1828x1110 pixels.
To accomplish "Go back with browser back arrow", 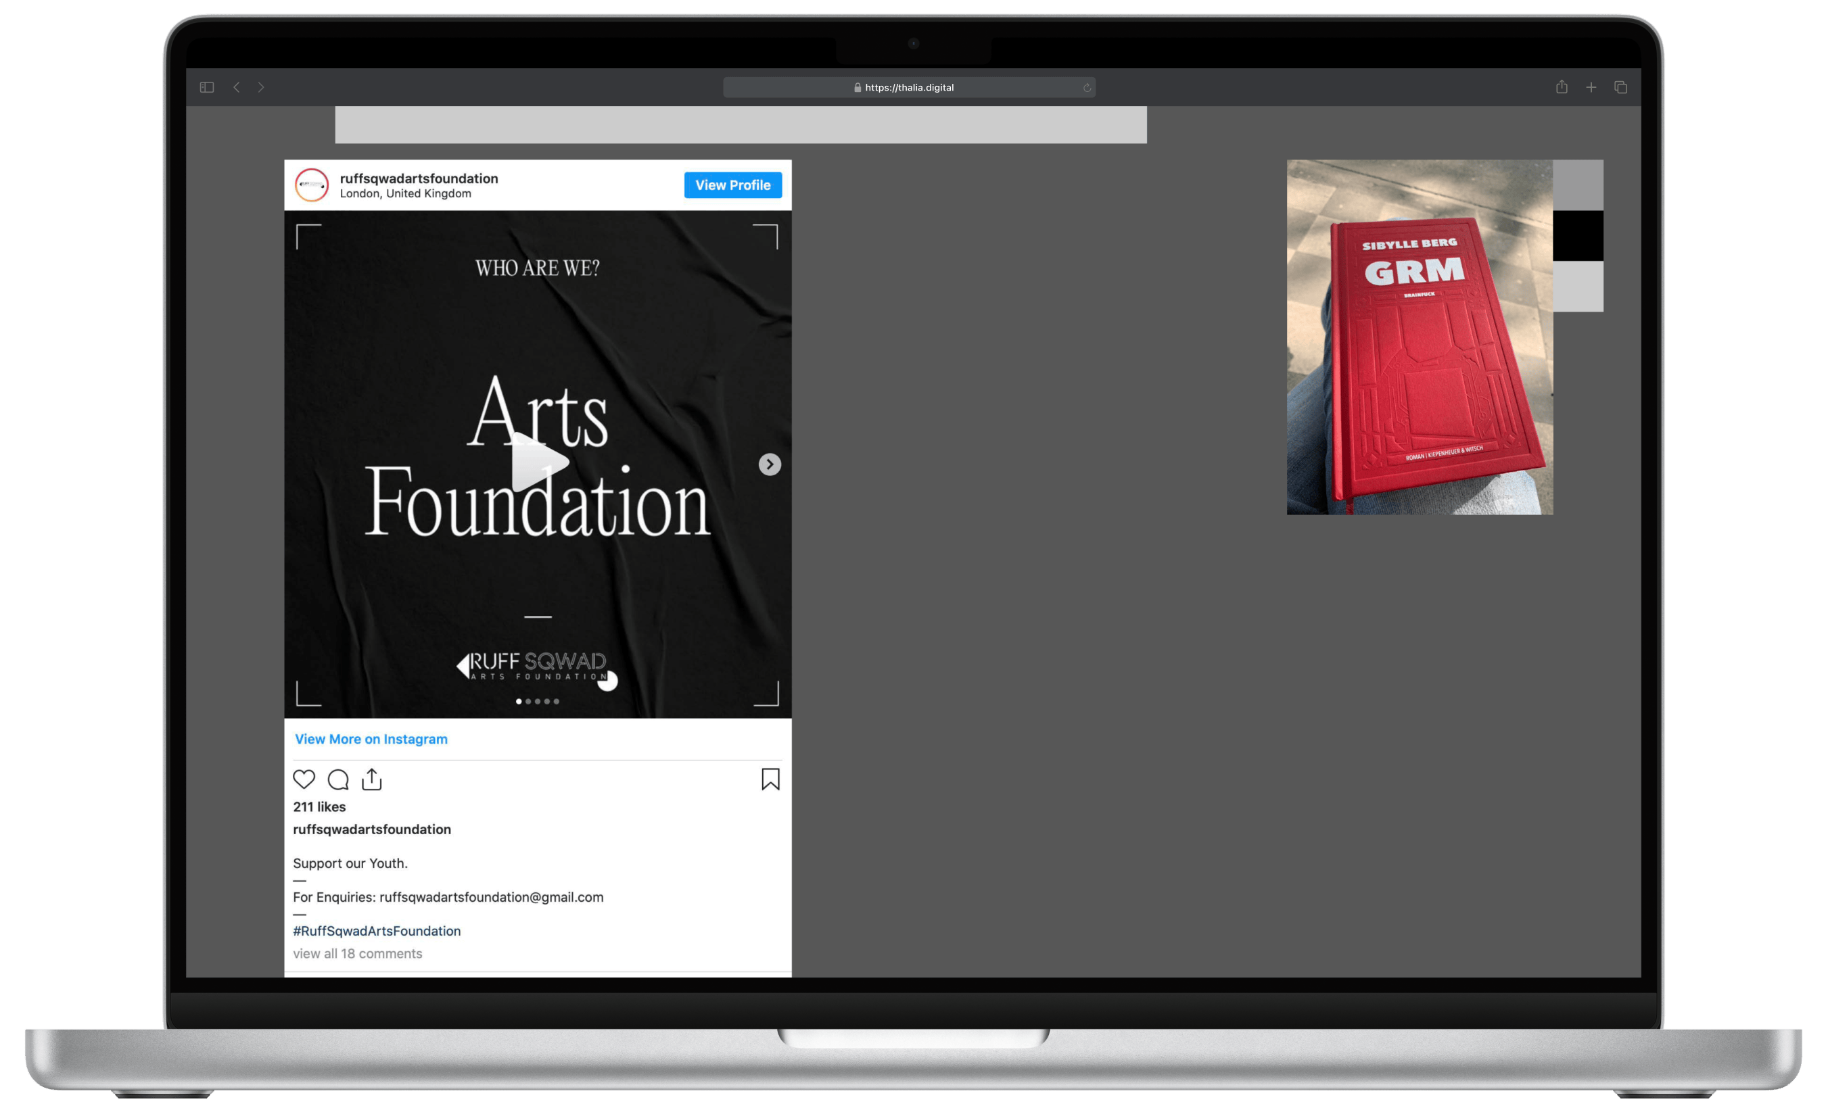I will (237, 87).
